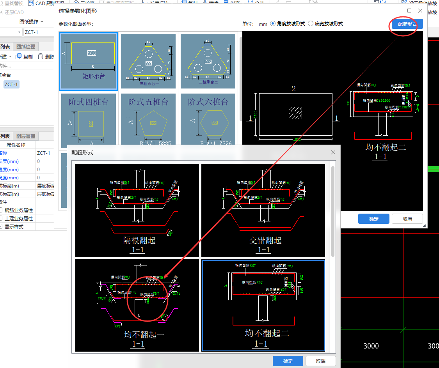Click the 3000 dimension in CAD drawing
439x368 pixels.
(x=371, y=346)
